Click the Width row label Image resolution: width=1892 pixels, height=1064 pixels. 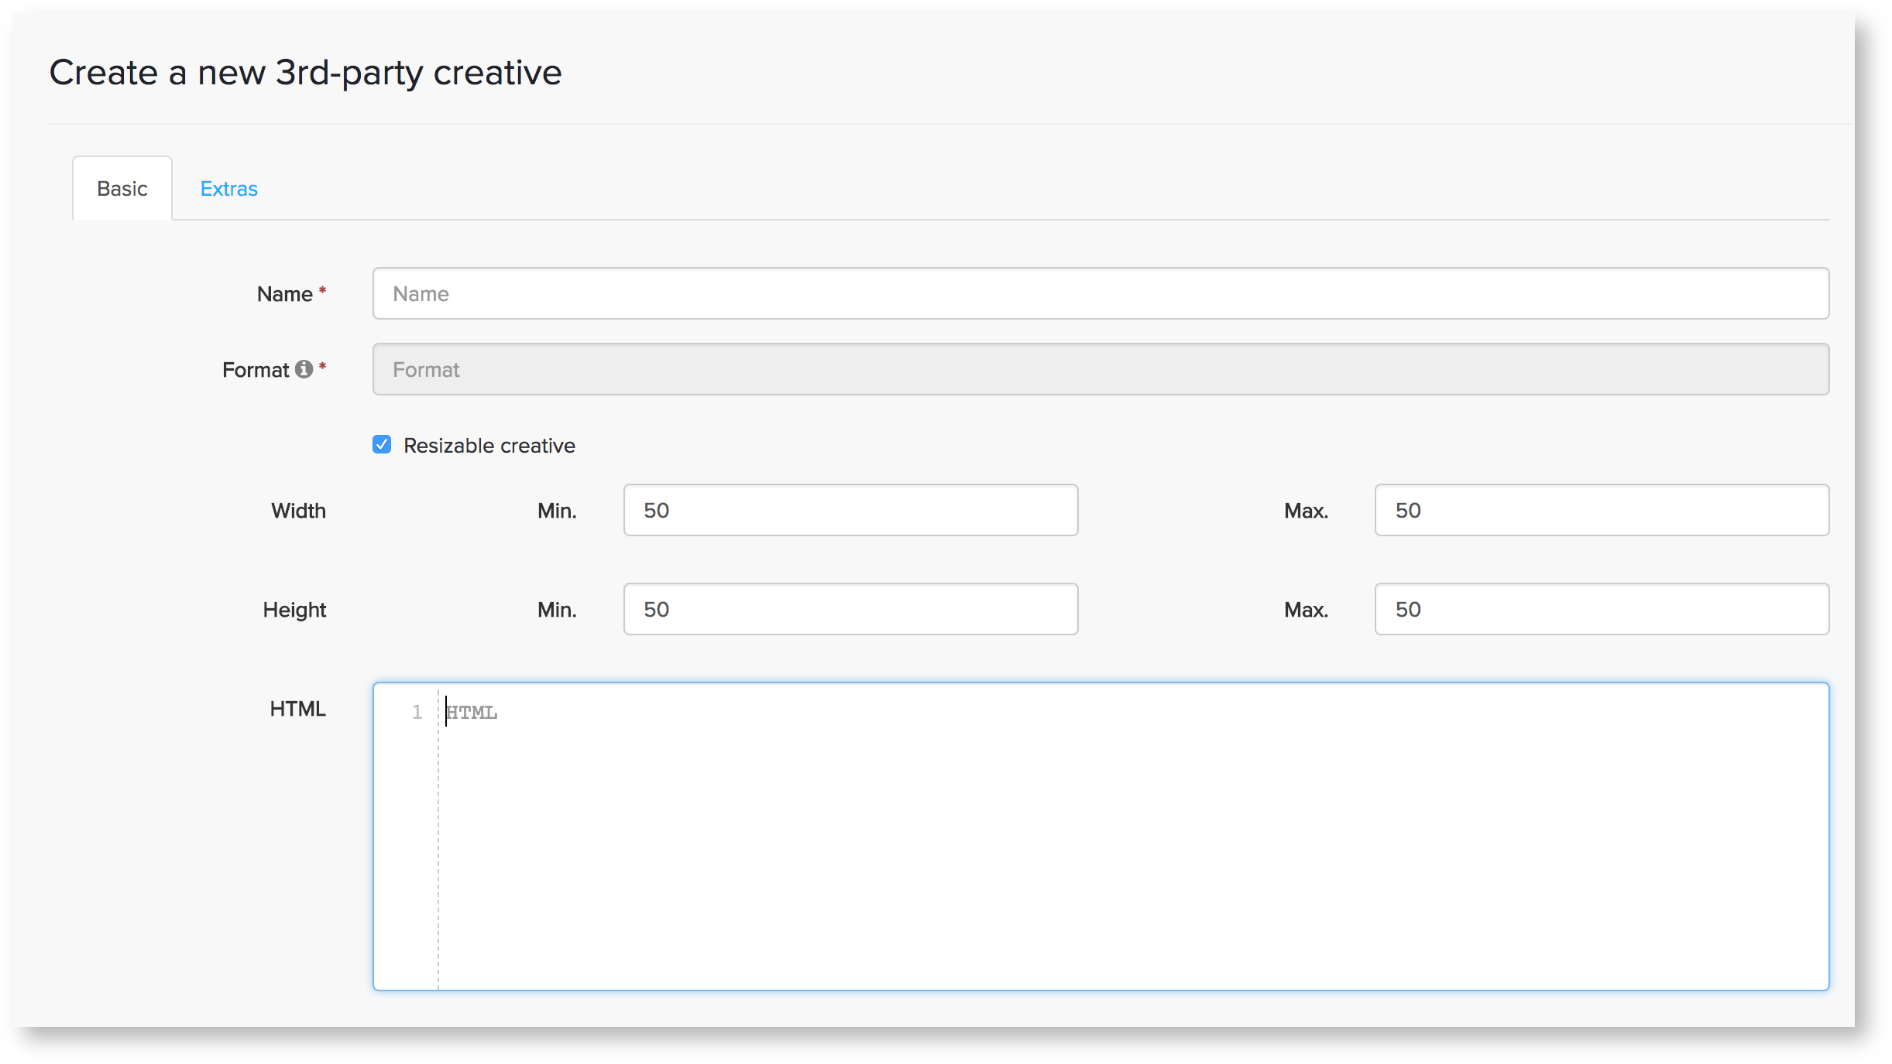(298, 511)
